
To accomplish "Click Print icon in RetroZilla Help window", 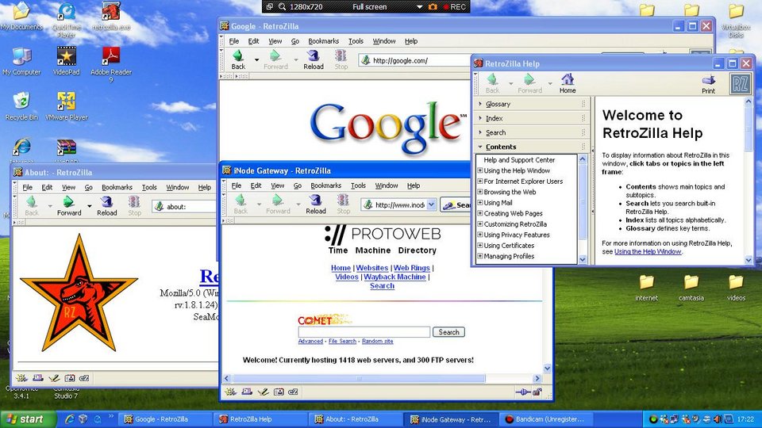I will pyautogui.click(x=709, y=83).
